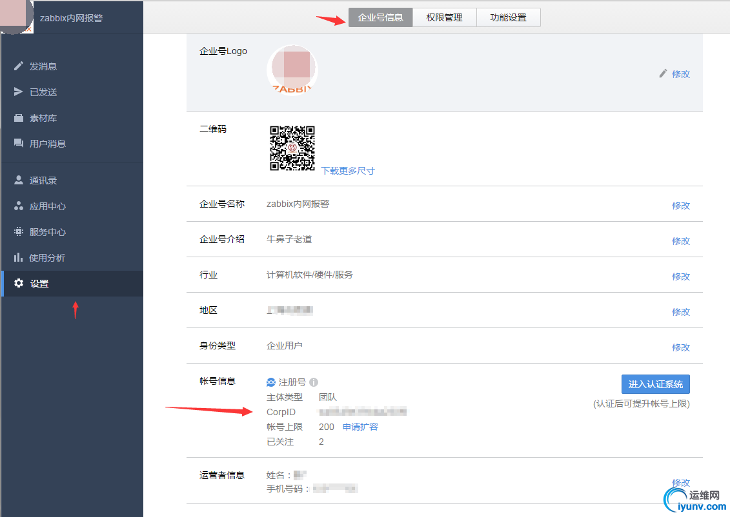
Task: Click the name value zabbix内网报警 in 企业号名称 row
Action: [298, 204]
